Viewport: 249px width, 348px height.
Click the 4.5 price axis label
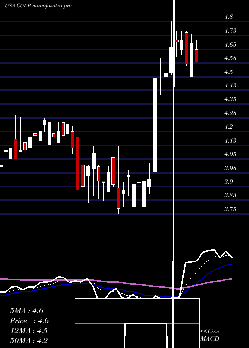[228, 72]
